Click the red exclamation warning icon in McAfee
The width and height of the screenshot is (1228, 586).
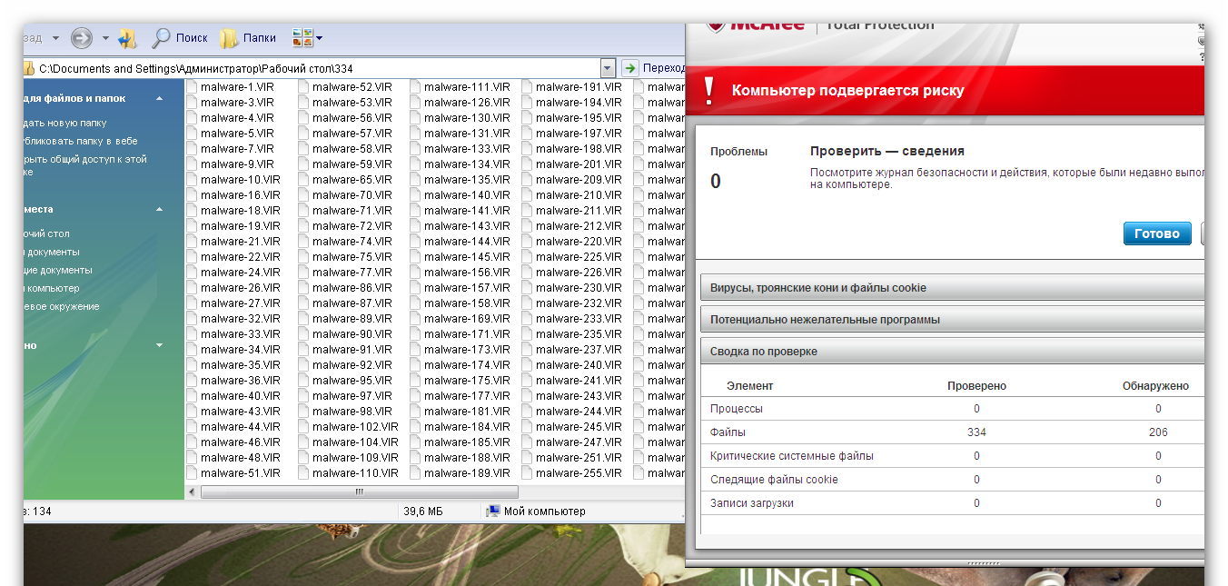[710, 91]
